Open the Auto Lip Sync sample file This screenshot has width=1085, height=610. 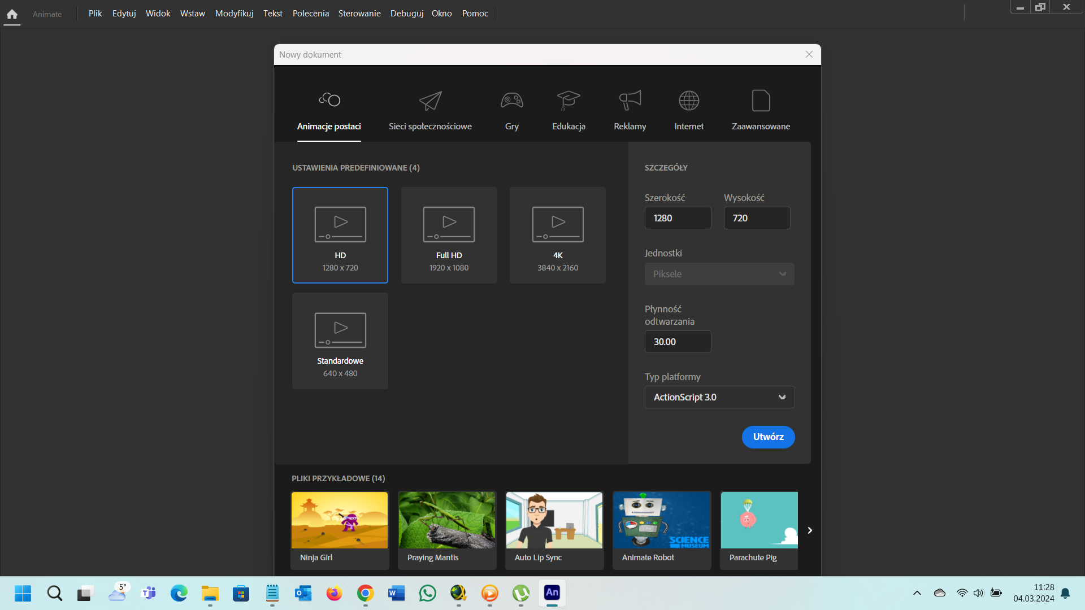point(554,530)
